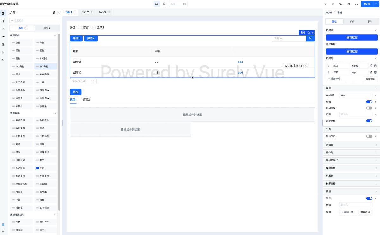Delete the selected 表格 via tag trash icon

[x=313, y=33]
